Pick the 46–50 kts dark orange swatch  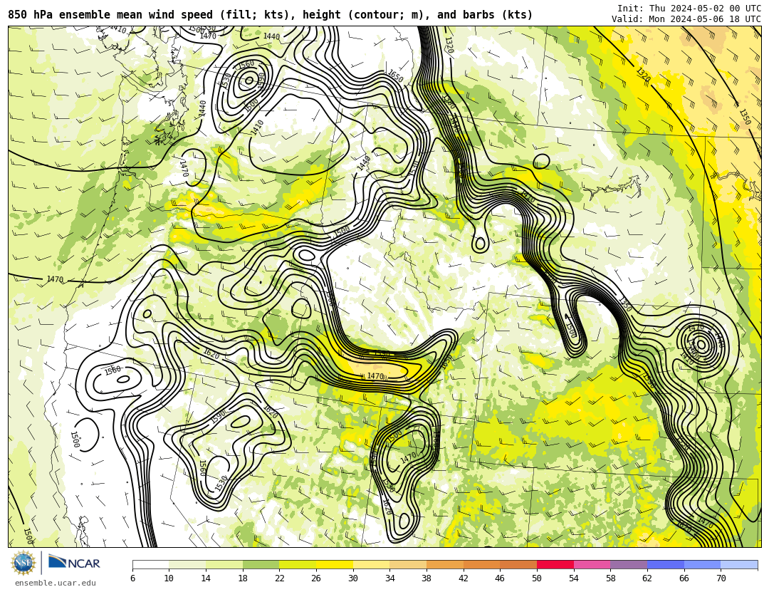click(x=518, y=564)
